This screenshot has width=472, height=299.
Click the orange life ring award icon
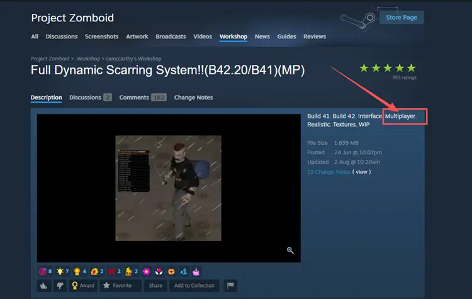click(x=171, y=271)
